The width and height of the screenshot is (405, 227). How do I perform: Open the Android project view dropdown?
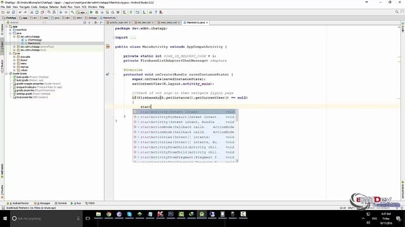26,23
